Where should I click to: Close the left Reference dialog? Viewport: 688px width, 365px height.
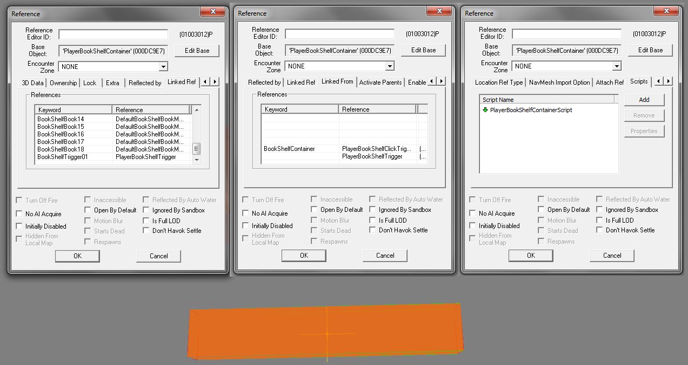pyautogui.click(x=212, y=12)
